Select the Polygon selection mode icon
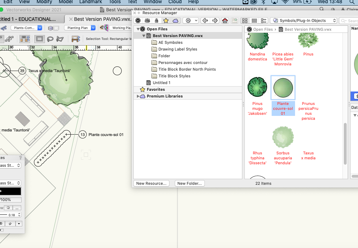358x248 pixels. pos(60,39)
